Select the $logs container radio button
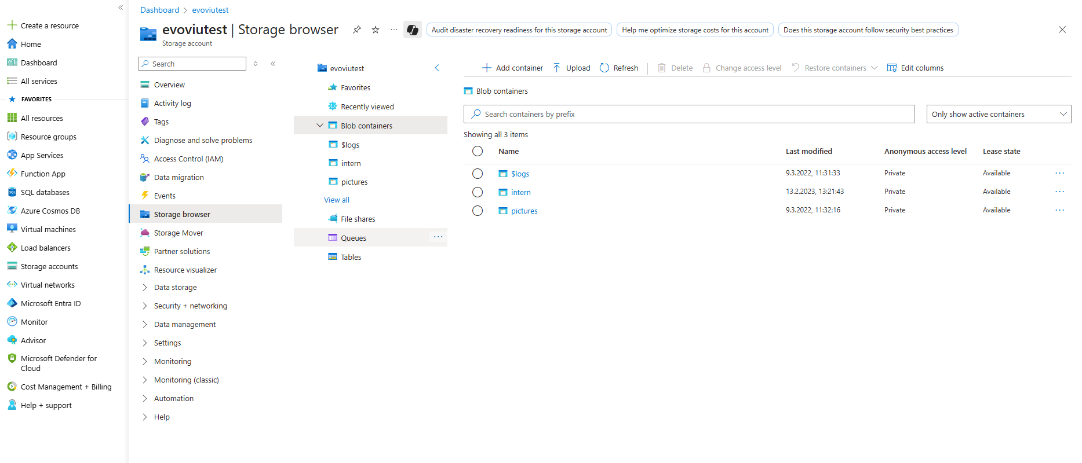This screenshot has height=463, width=1082. (478, 174)
